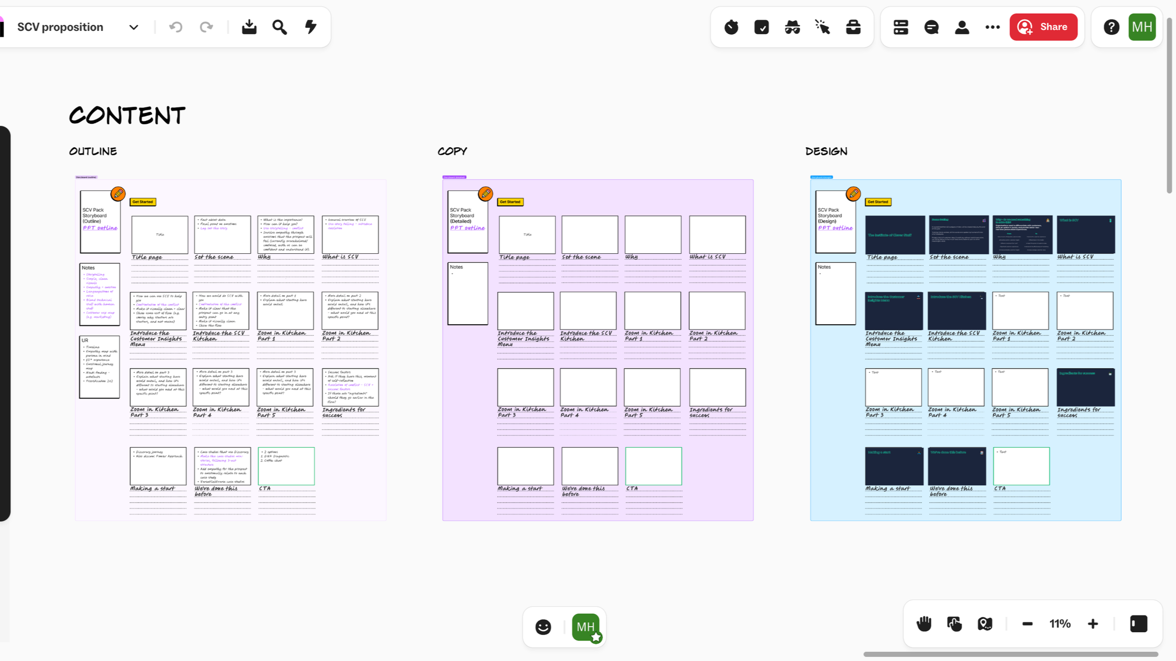Click the red Share button
The height and width of the screenshot is (661, 1176).
pyautogui.click(x=1043, y=27)
